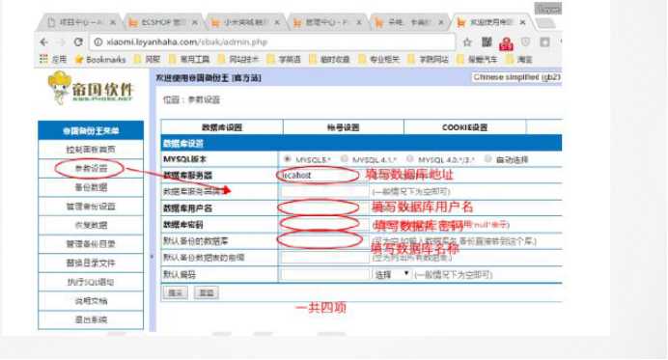This screenshot has width=668, height=360.
Task: Bookmark this page with the star icon
Action: pyautogui.click(x=467, y=42)
